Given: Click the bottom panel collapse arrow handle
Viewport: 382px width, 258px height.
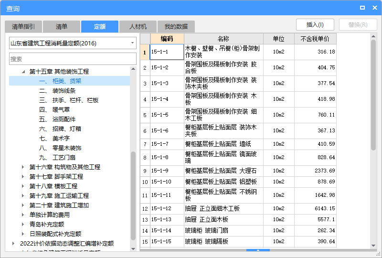Looking at the screenshot, I should coord(258,250).
